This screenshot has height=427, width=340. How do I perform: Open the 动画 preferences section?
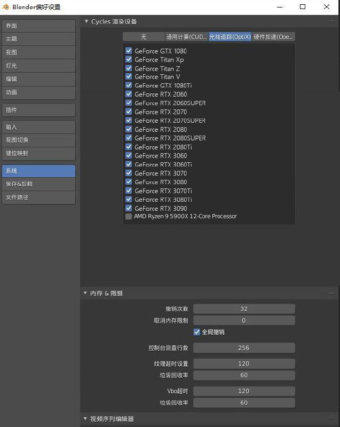pos(38,92)
